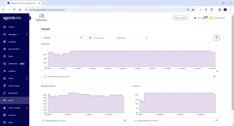Open Metabase link under Responsáveis chart
The width and height of the screenshot is (234, 126).
coord(63,121)
